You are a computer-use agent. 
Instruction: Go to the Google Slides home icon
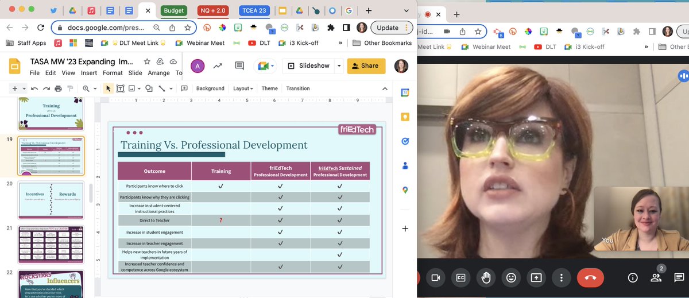14,67
